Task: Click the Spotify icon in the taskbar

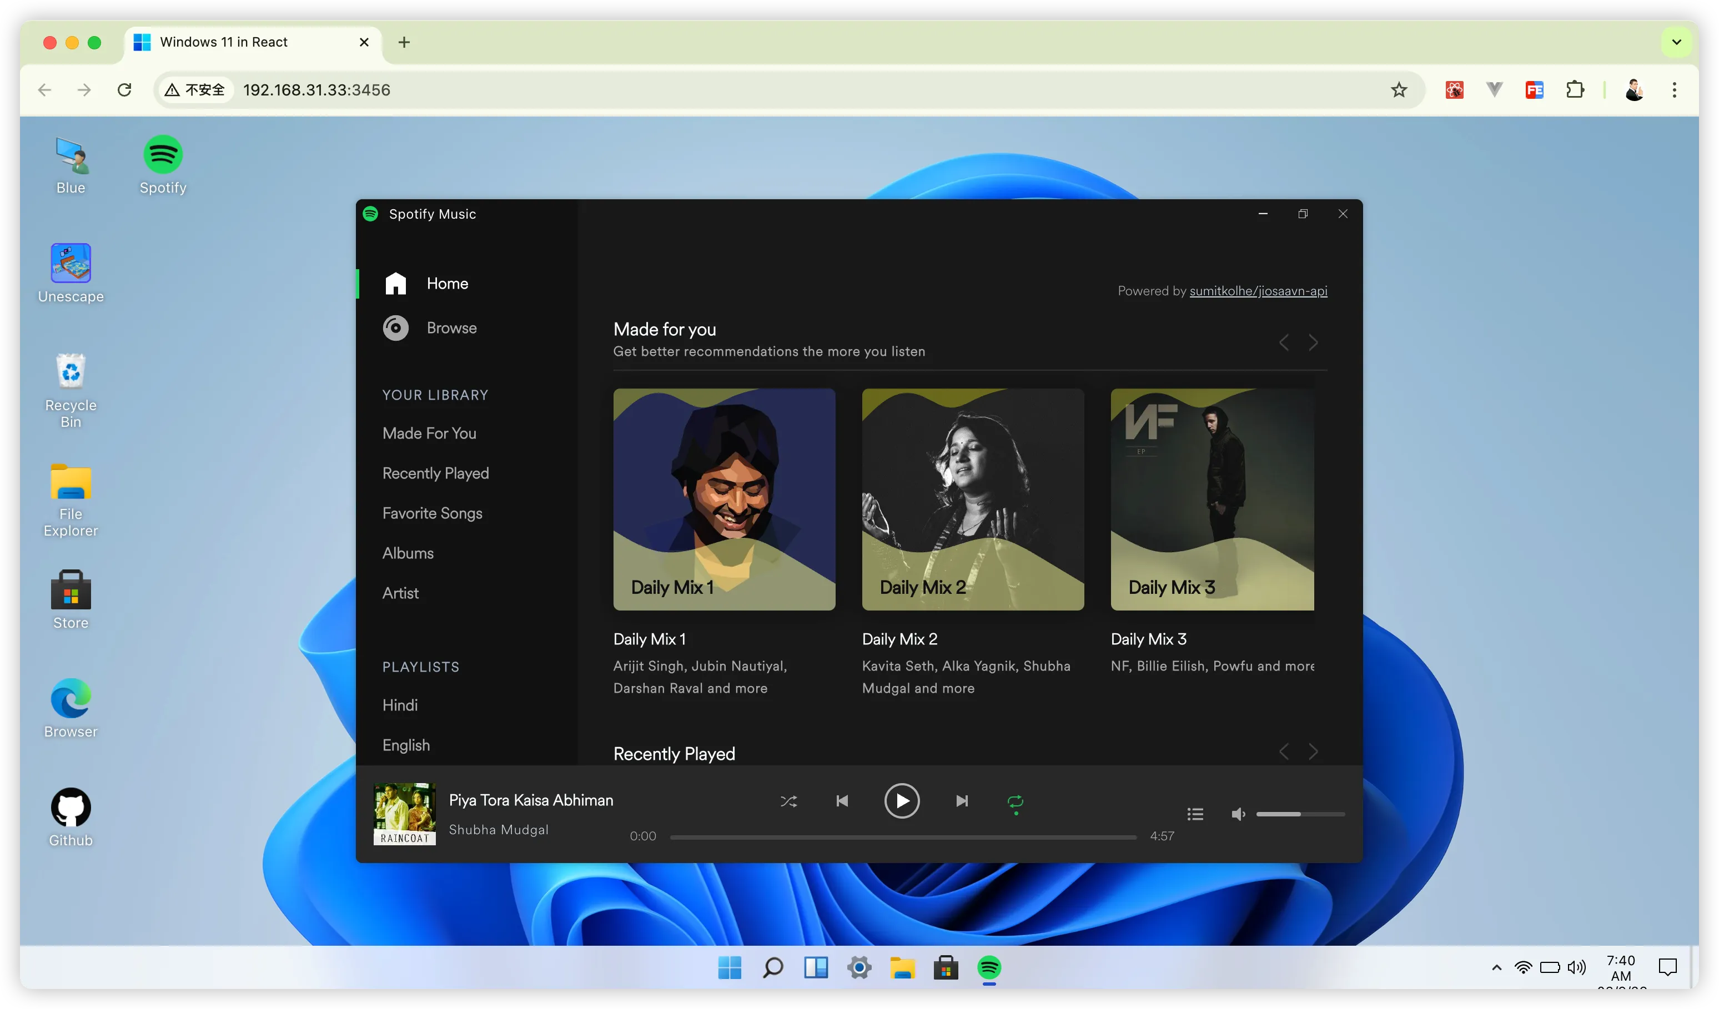Action: (989, 967)
